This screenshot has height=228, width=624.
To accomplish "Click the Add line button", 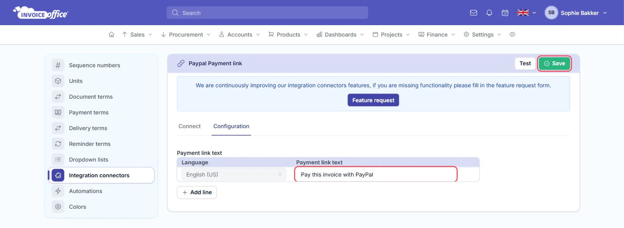I will (197, 192).
